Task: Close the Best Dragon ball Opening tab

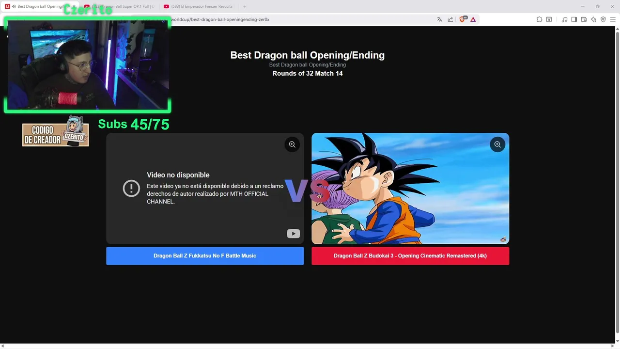Action: [74, 6]
